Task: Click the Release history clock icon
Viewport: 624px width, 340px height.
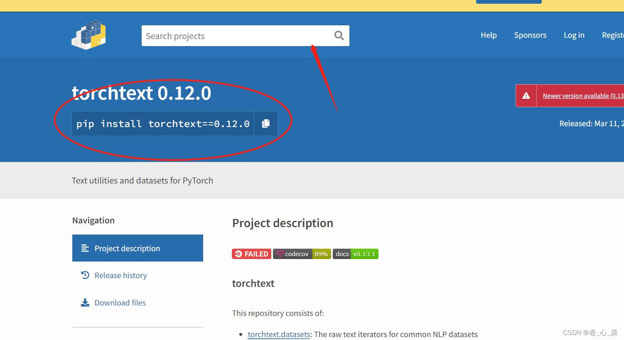Action: coord(85,275)
